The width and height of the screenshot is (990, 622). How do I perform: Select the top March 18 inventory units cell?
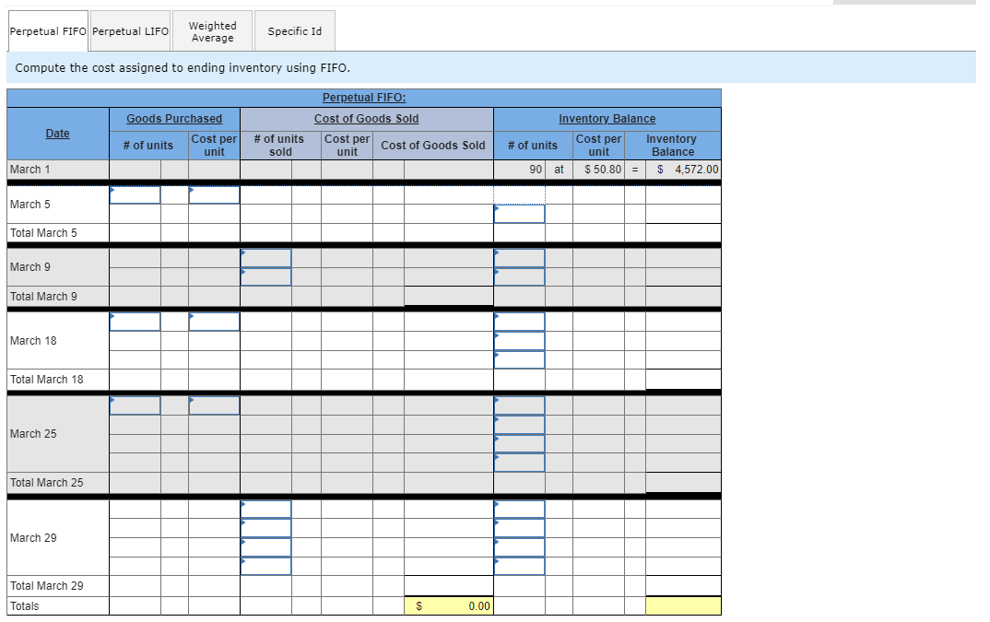(519, 321)
